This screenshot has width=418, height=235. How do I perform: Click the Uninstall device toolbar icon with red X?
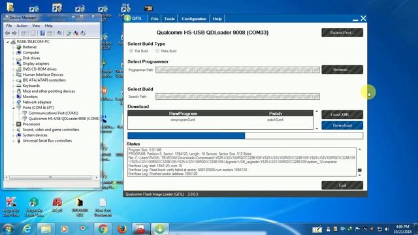(x=76, y=33)
